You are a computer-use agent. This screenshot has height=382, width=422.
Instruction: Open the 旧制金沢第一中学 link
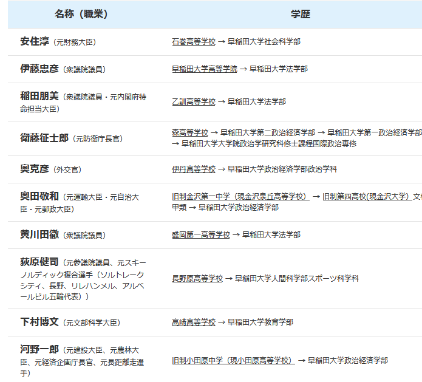tap(240, 197)
